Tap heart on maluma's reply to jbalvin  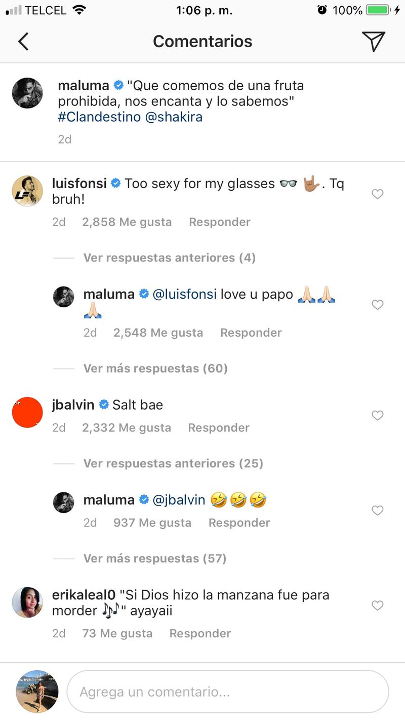378,511
